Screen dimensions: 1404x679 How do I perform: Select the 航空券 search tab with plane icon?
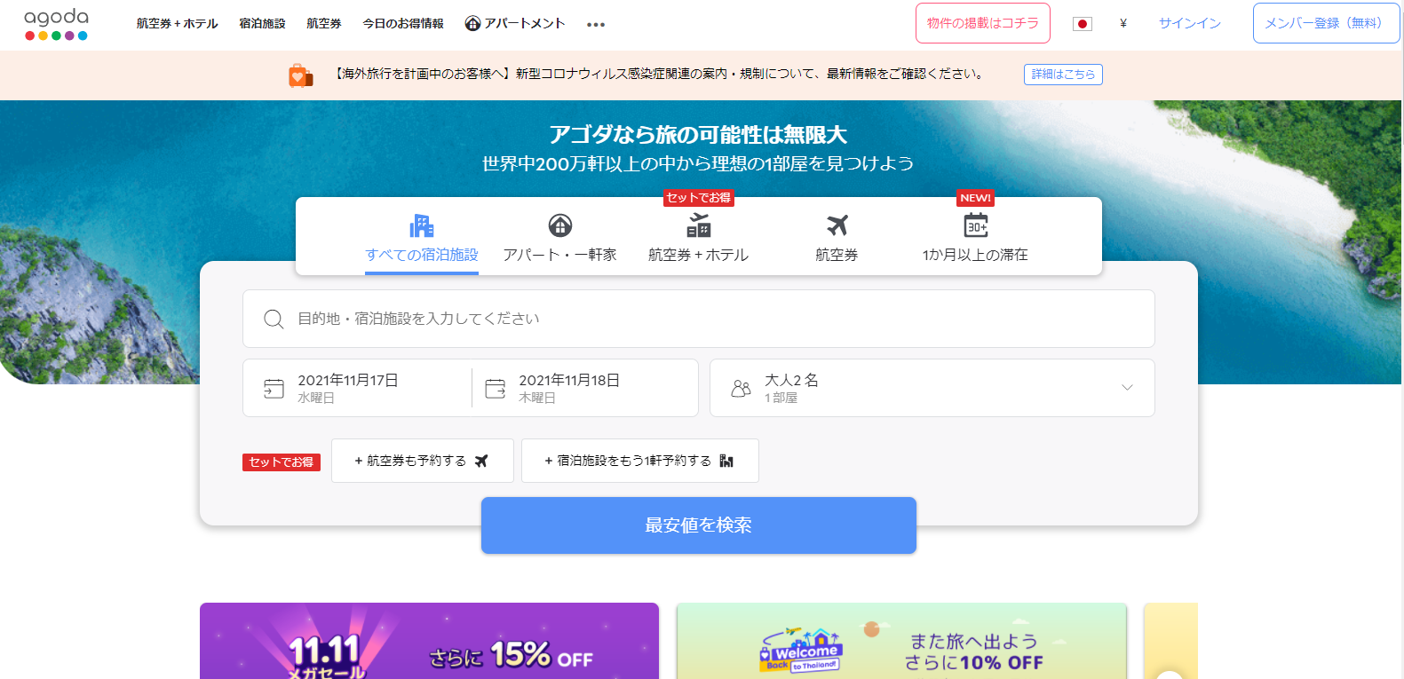point(837,238)
